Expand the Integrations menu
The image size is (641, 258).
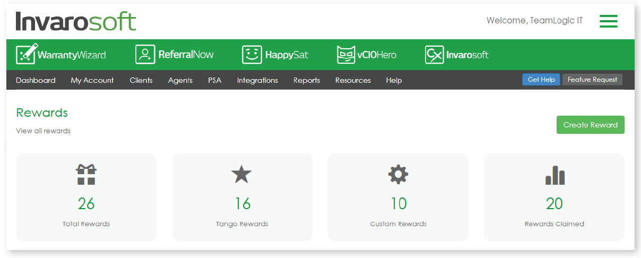(257, 80)
